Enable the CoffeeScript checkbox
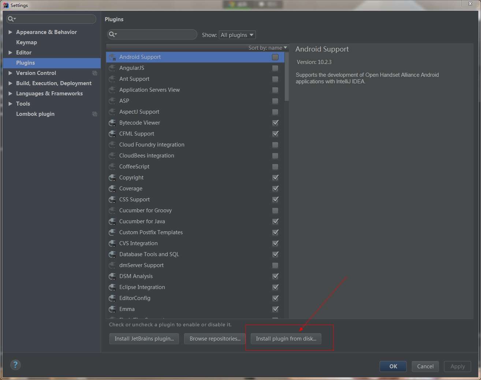 [x=275, y=167]
